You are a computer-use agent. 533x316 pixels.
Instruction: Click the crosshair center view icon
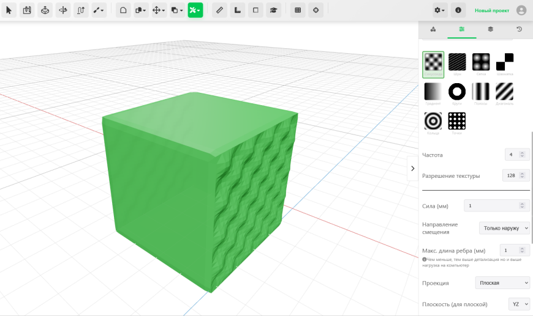coord(316,10)
